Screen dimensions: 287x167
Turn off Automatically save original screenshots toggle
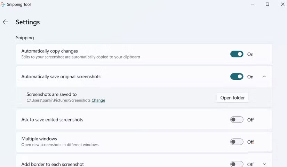[237, 77]
